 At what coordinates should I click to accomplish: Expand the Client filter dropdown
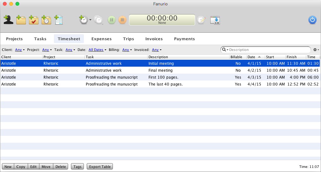point(20,50)
